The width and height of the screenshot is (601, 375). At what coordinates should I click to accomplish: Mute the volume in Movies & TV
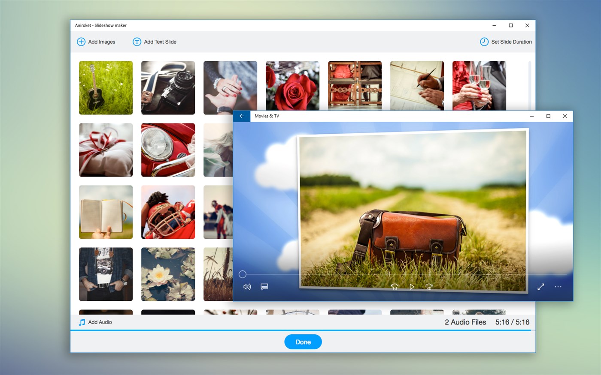coord(247,287)
